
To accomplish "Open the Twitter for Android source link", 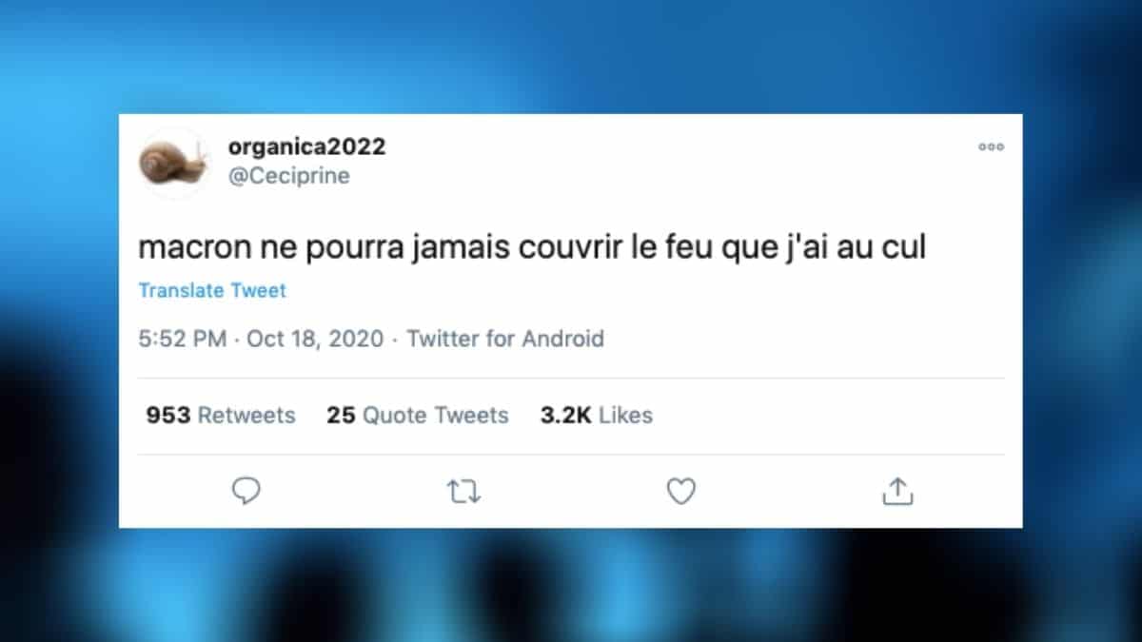I will click(x=505, y=339).
